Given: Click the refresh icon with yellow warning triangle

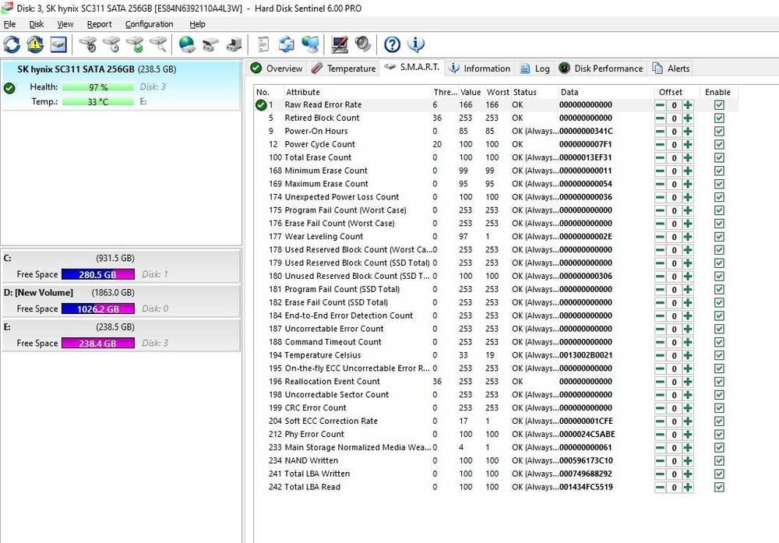Looking at the screenshot, I should coord(35,44).
